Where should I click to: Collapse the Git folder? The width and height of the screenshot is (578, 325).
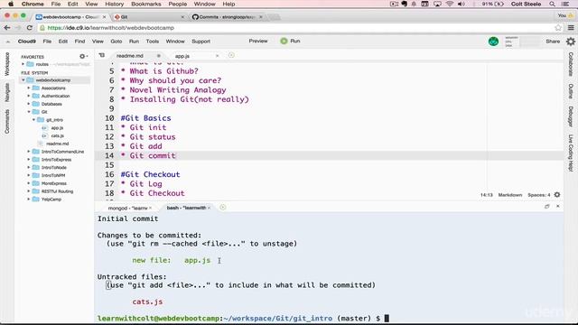pos(29,112)
